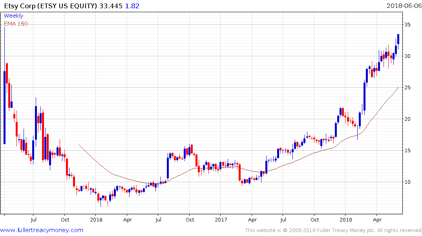Image resolution: width=422 pixels, height=236 pixels.
Task: Select the 'Apr' label after 2016
Action: 127,219
